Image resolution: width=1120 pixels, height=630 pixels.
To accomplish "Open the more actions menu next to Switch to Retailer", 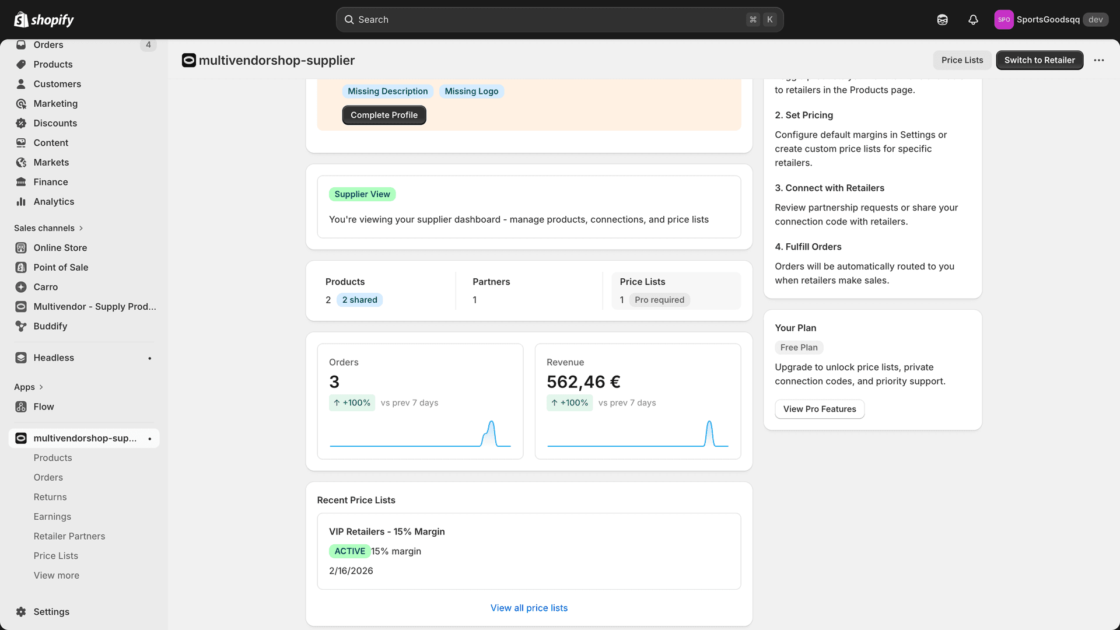I will tap(1099, 60).
